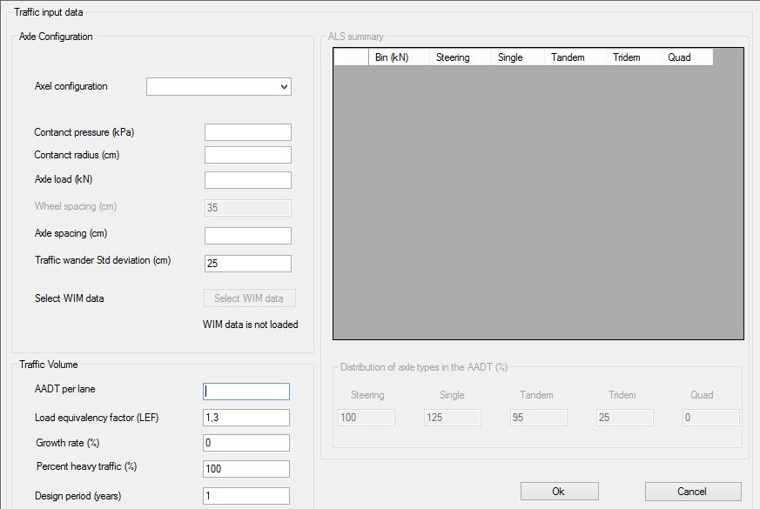
Task: Click the 'Distribution of axle types in the AADT (%)' label
Action: tap(424, 367)
